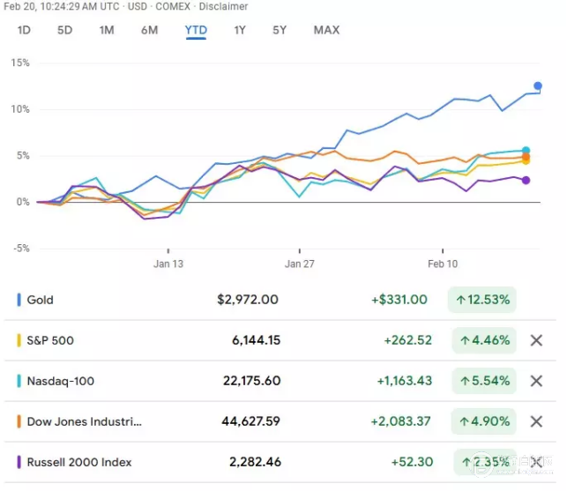567x491 pixels.
Task: Click the -5% y-axis label
Action: (21, 249)
